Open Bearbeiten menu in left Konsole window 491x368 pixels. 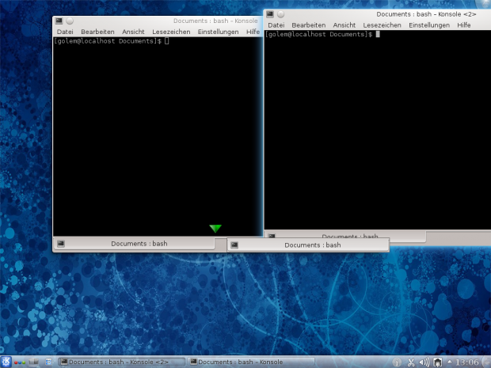(x=97, y=32)
